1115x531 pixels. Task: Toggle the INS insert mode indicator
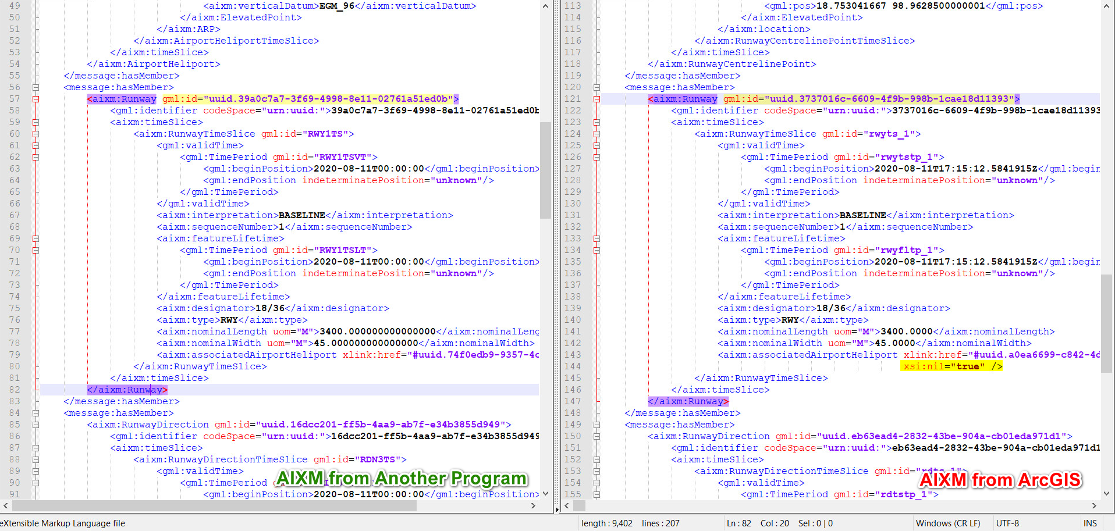tap(1090, 523)
